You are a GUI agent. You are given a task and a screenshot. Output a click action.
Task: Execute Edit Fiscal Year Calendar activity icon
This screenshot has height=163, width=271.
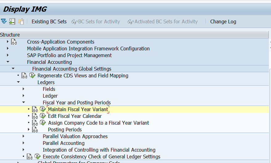(x=43, y=116)
